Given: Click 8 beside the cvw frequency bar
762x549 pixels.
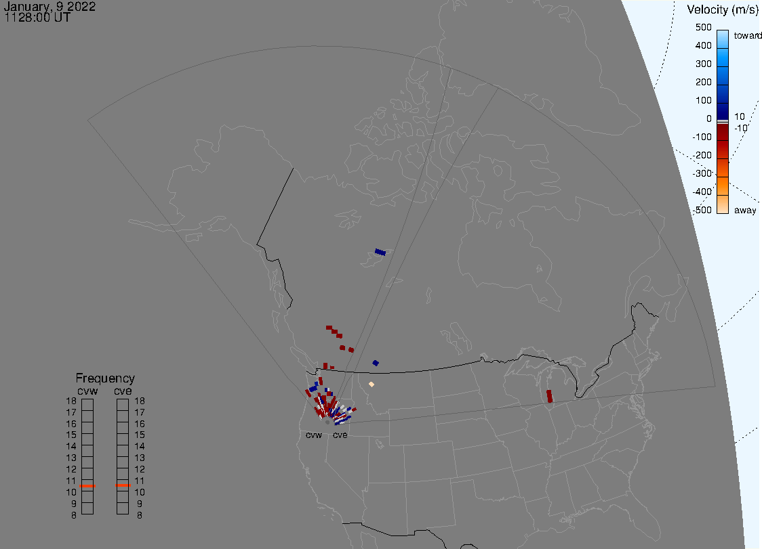Looking at the screenshot, I should click(74, 515).
